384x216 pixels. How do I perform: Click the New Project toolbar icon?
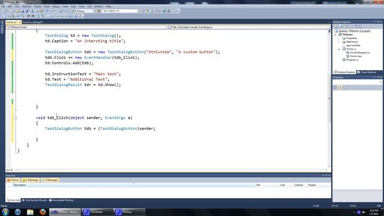click(x=5, y=11)
